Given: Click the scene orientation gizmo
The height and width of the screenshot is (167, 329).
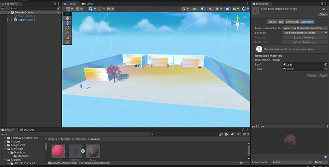Looking at the screenshot, I should point(237,23).
